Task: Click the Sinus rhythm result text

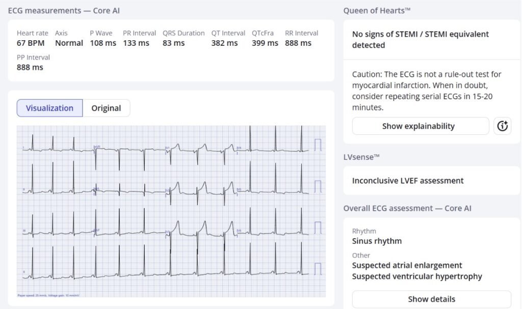Action: [377, 241]
